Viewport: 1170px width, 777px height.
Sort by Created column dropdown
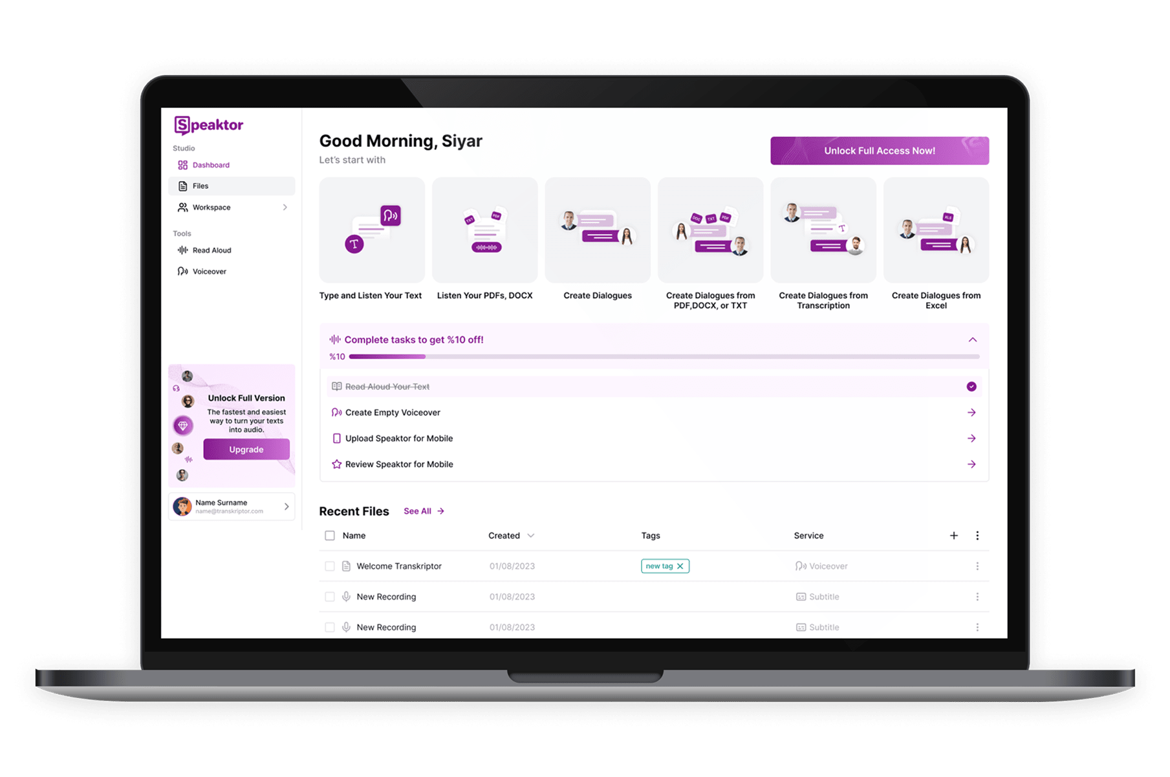click(530, 536)
